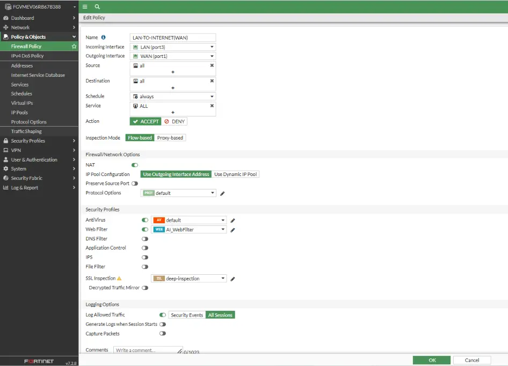508x366 pixels.
Task: Toggle the hamburger menu icon
Action: tap(85, 6)
